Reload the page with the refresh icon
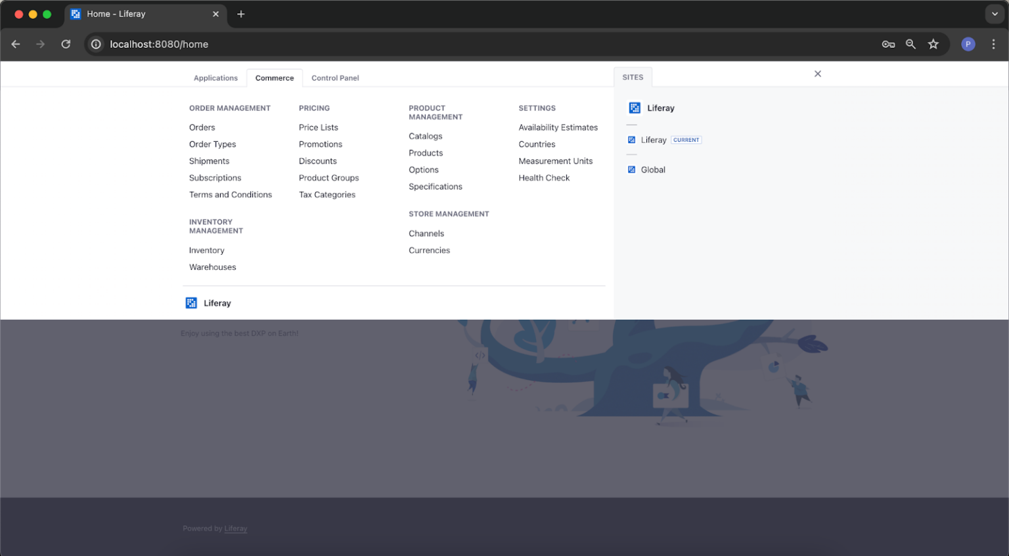Screen dimensions: 1009x556 coord(66,44)
